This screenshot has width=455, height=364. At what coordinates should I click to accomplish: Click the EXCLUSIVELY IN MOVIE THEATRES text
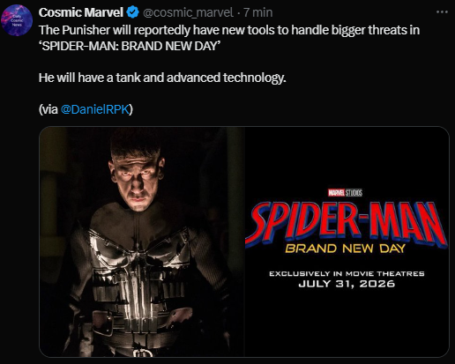347,274
